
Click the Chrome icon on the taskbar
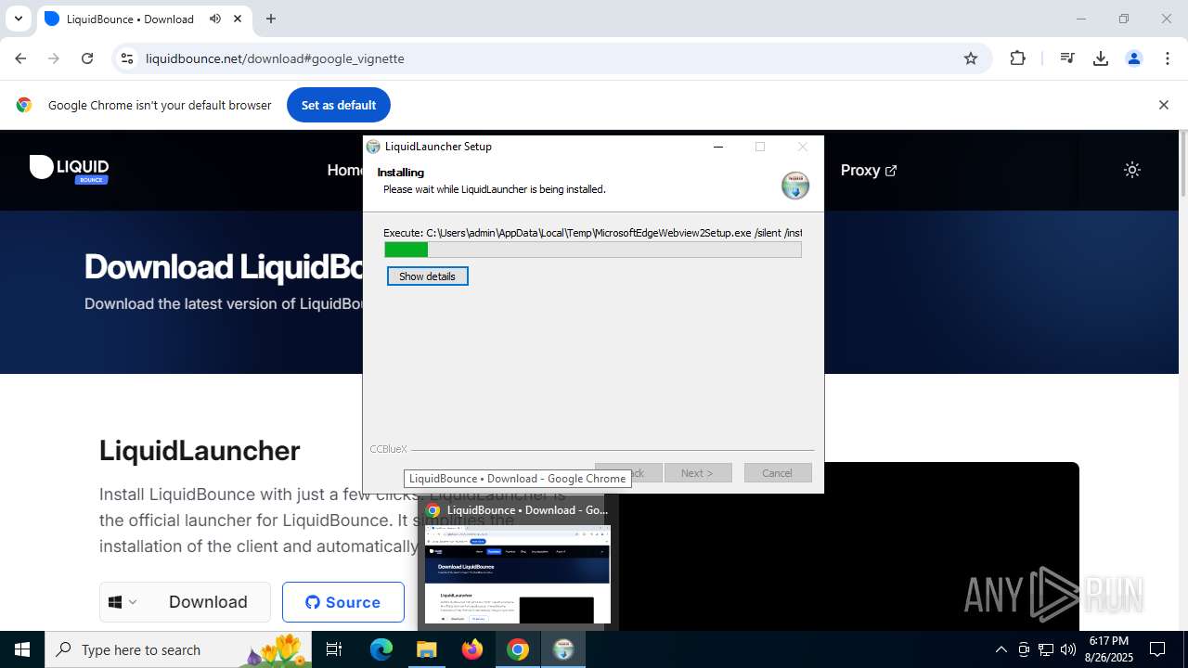pyautogui.click(x=518, y=649)
